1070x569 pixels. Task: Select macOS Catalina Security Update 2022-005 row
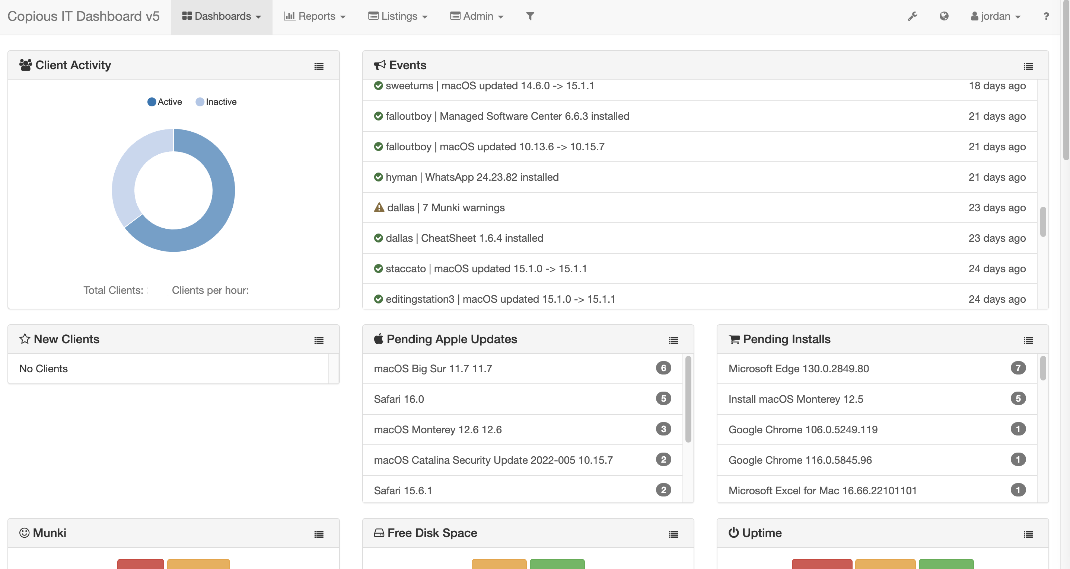523,460
